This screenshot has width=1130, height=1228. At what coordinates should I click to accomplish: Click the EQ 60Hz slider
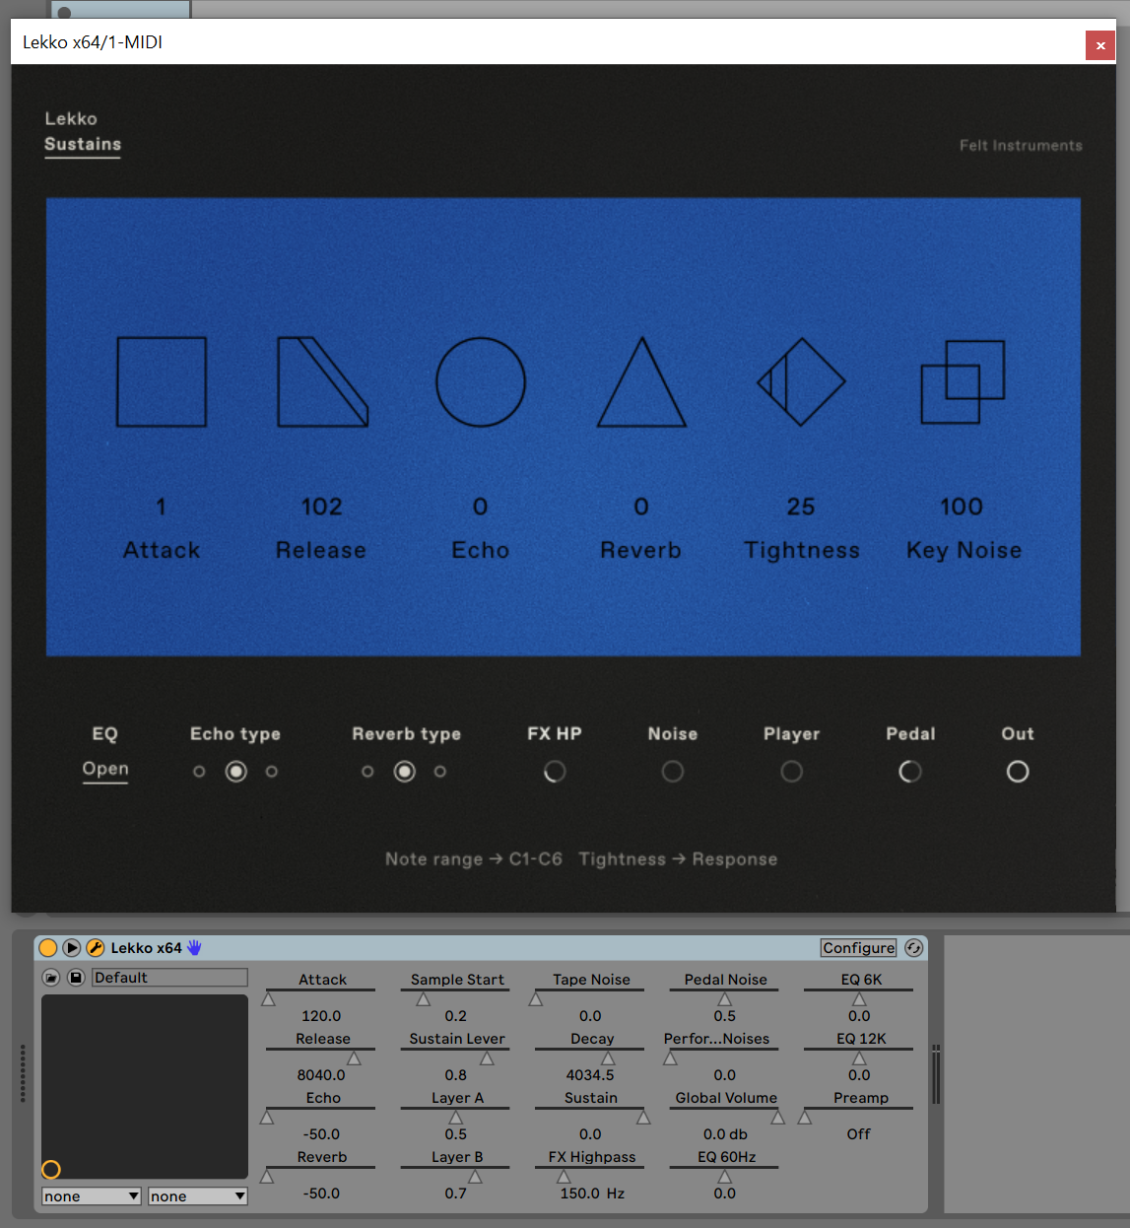click(x=724, y=1175)
